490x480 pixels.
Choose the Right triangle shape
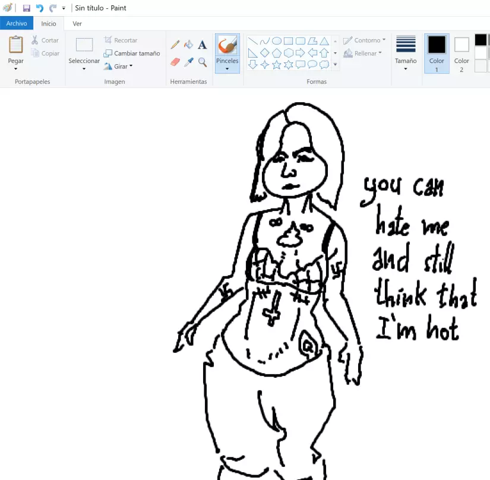click(253, 53)
